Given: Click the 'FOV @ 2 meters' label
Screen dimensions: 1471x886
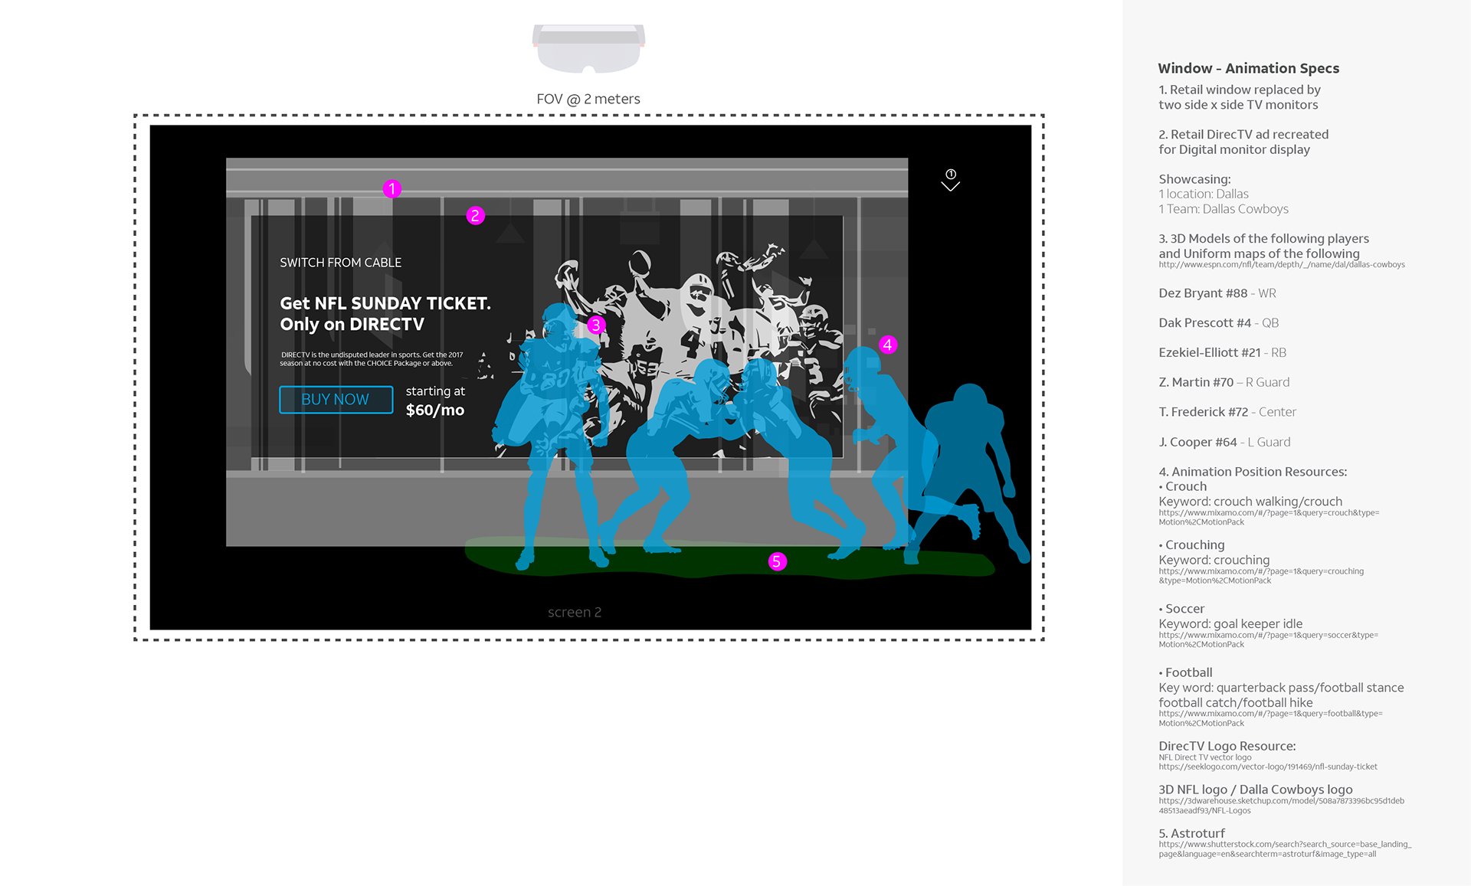Looking at the screenshot, I should [588, 99].
